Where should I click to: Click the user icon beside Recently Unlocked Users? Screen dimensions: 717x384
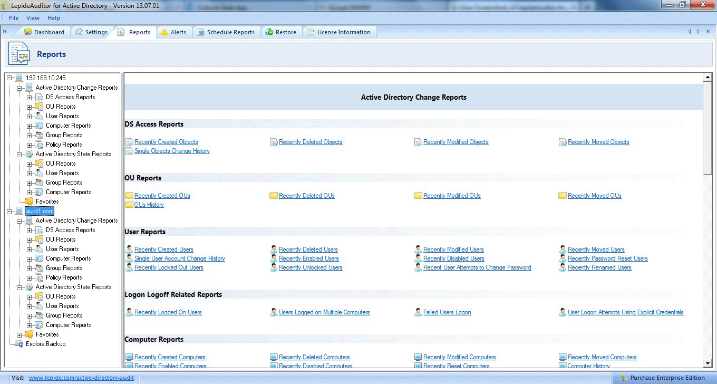point(274,267)
